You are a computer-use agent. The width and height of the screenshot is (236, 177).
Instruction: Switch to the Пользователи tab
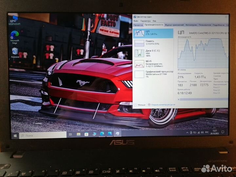(x=205, y=25)
